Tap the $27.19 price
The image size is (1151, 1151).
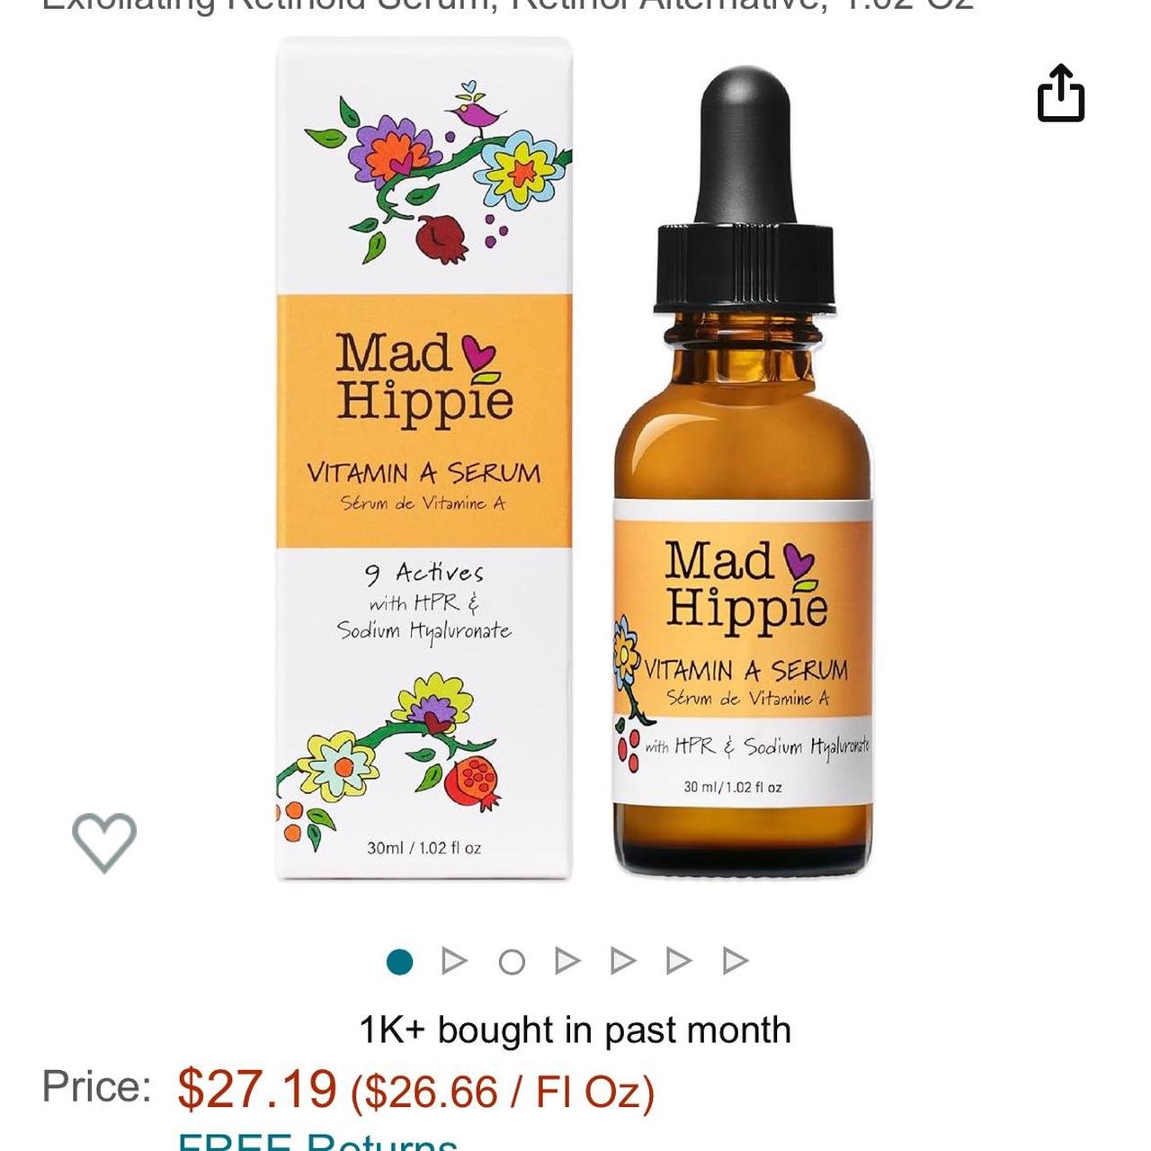pos(257,1088)
